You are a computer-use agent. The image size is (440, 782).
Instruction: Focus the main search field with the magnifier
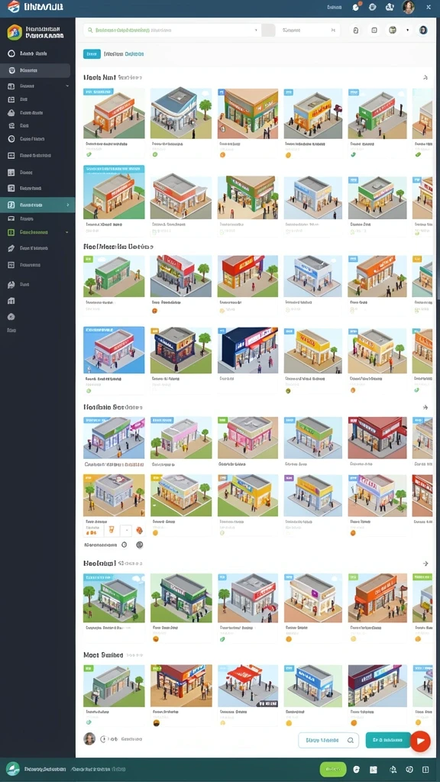[170, 31]
